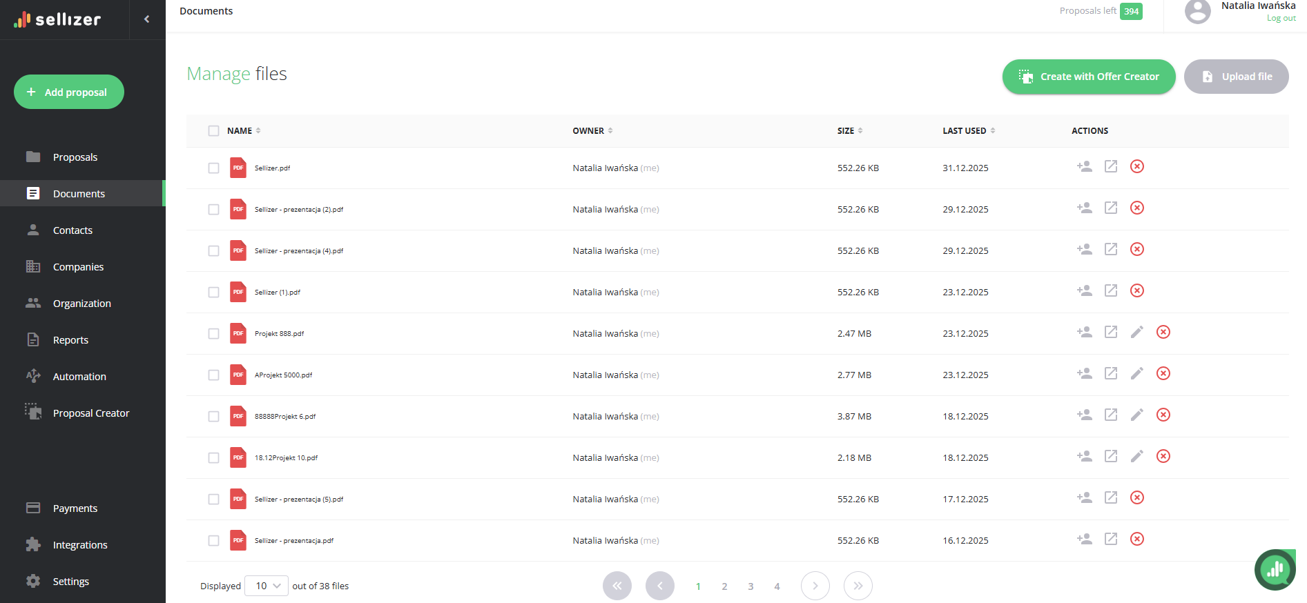Open the displayed rows count dropdown
This screenshot has width=1307, height=603.
coord(267,586)
